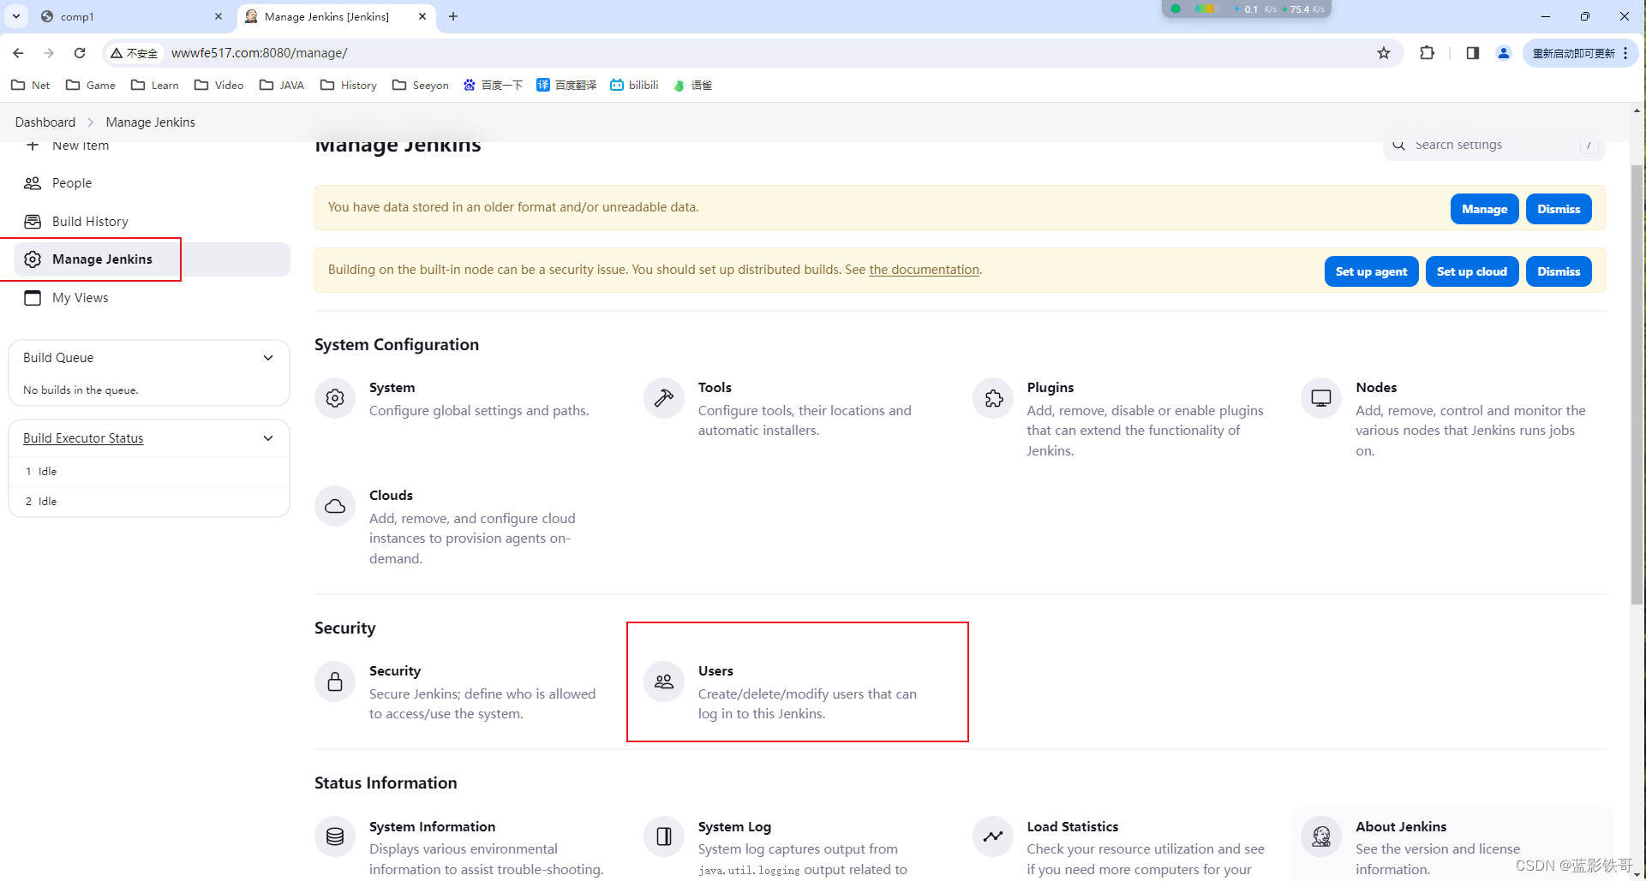Viewport: 1646px width, 881px height.
Task: Click the Manage Jenkins gear icon in the sidebar
Action: (x=33, y=259)
